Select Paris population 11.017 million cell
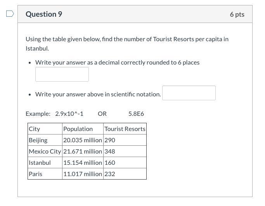This screenshot has height=206, width=265. point(83,174)
